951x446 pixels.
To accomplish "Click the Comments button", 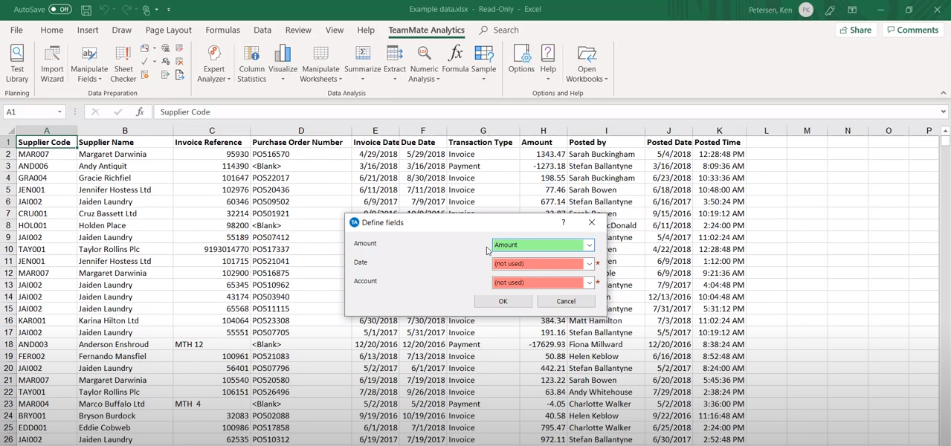I will [912, 30].
